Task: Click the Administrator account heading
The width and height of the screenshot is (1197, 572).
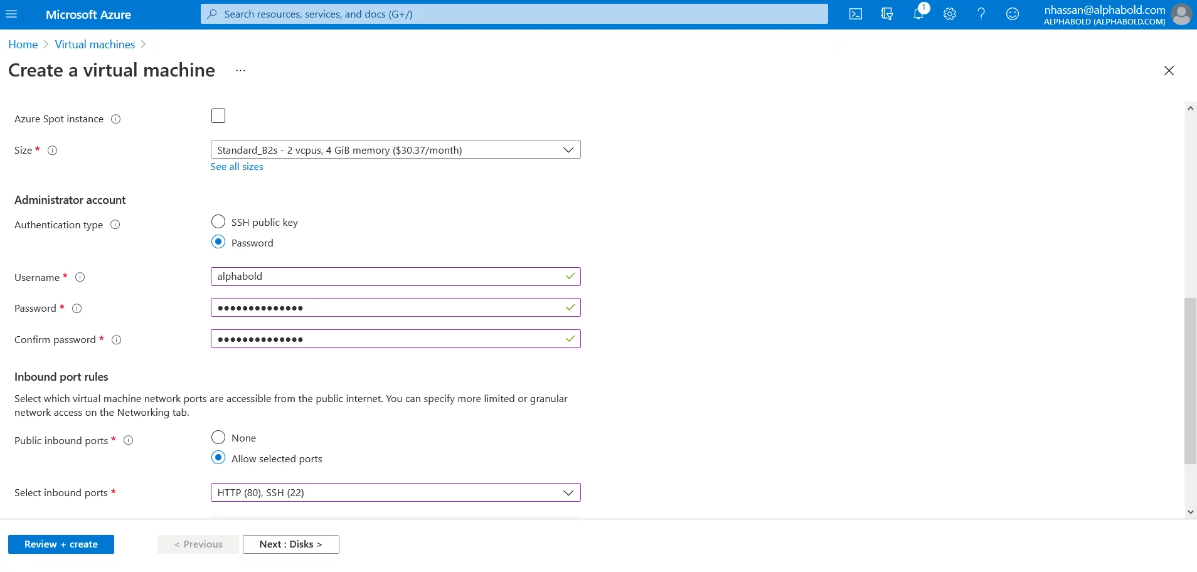Action: pyautogui.click(x=70, y=200)
